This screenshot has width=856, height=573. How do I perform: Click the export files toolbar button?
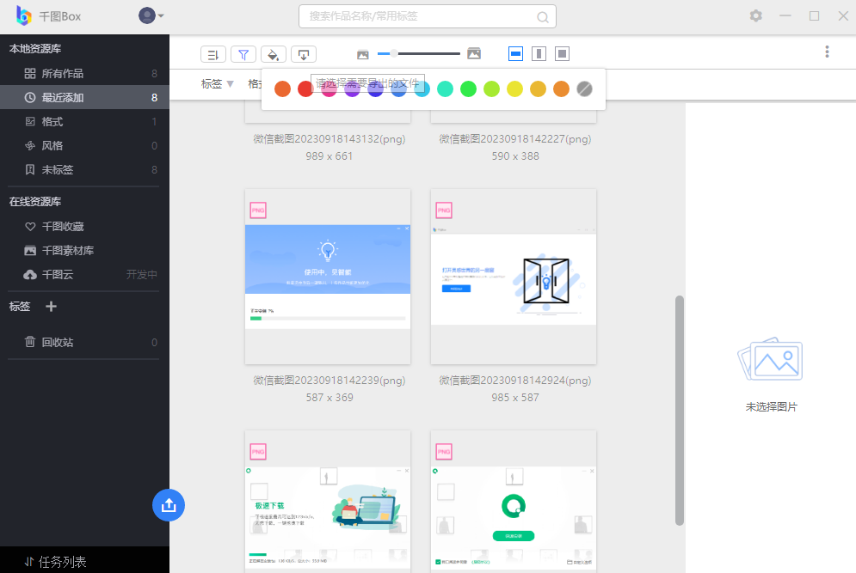coord(304,54)
